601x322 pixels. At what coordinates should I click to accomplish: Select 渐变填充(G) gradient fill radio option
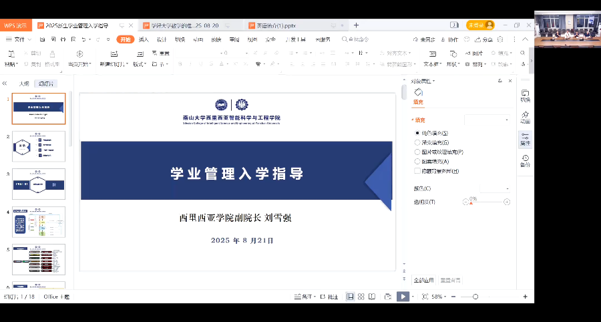(417, 142)
